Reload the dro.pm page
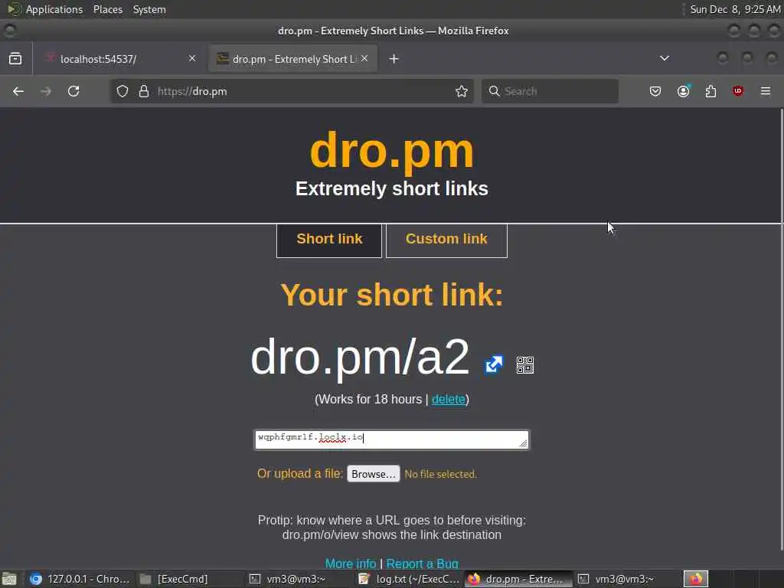784x588 pixels. point(73,91)
